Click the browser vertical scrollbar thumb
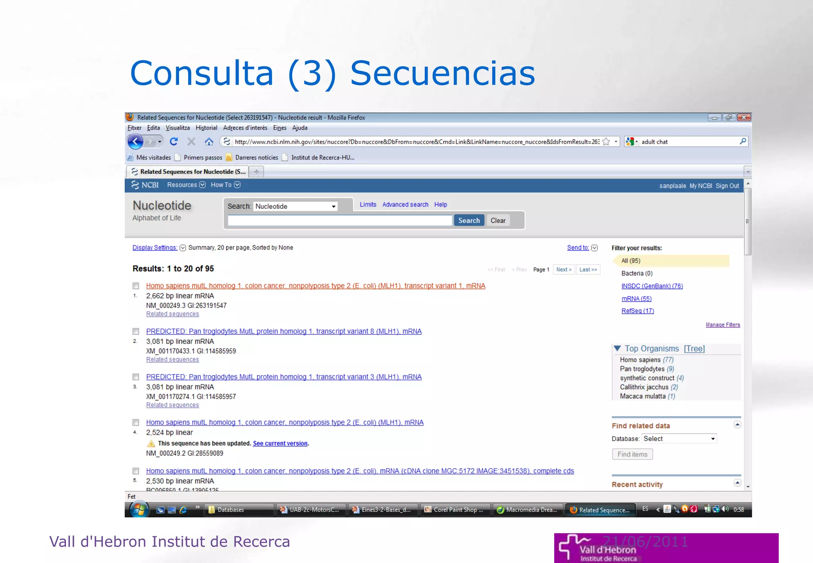 click(x=747, y=222)
